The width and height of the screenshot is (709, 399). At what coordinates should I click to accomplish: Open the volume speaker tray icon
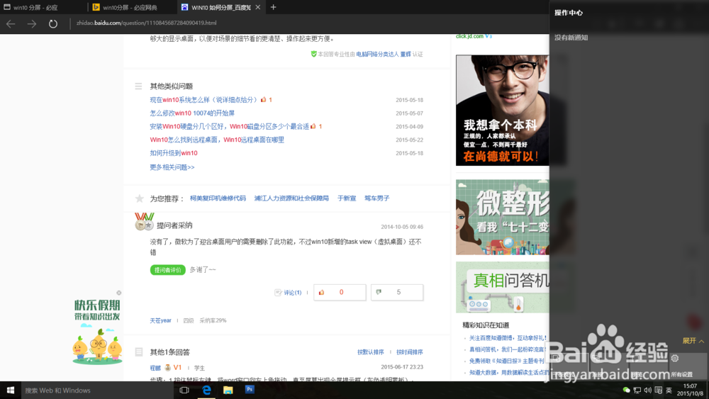(647, 390)
